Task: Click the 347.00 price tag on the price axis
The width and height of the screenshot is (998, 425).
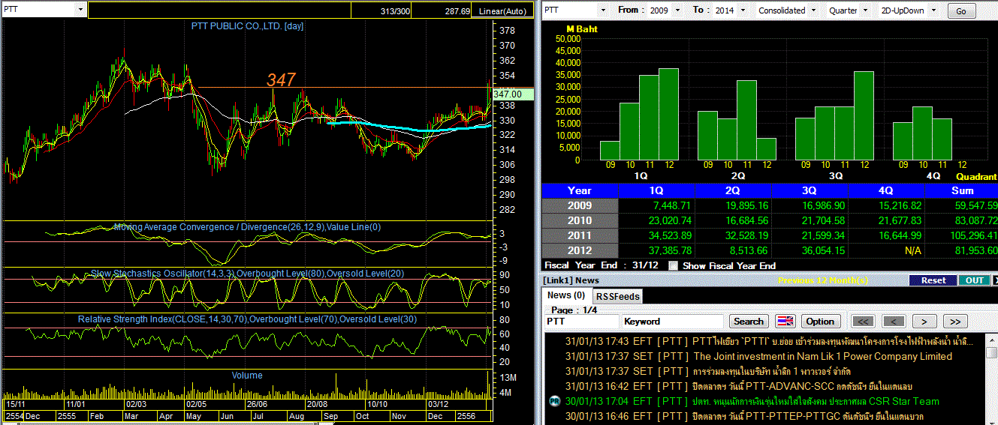Action: [514, 94]
